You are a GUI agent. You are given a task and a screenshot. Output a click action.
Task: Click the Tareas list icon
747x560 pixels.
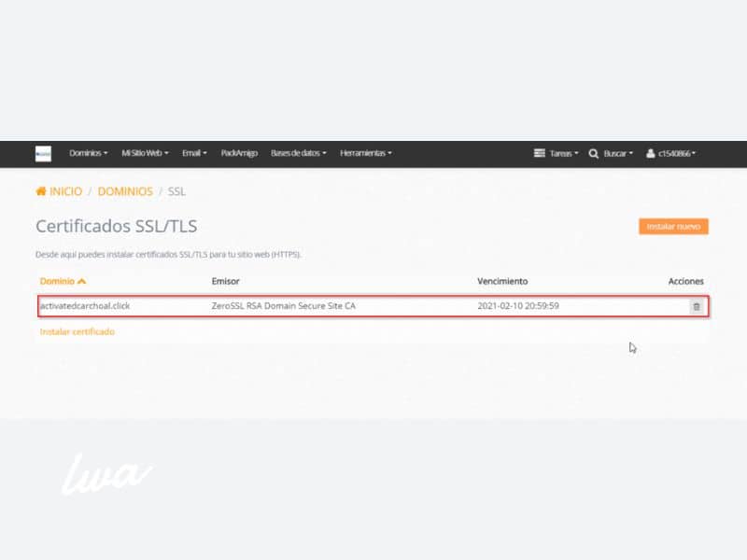(x=539, y=153)
